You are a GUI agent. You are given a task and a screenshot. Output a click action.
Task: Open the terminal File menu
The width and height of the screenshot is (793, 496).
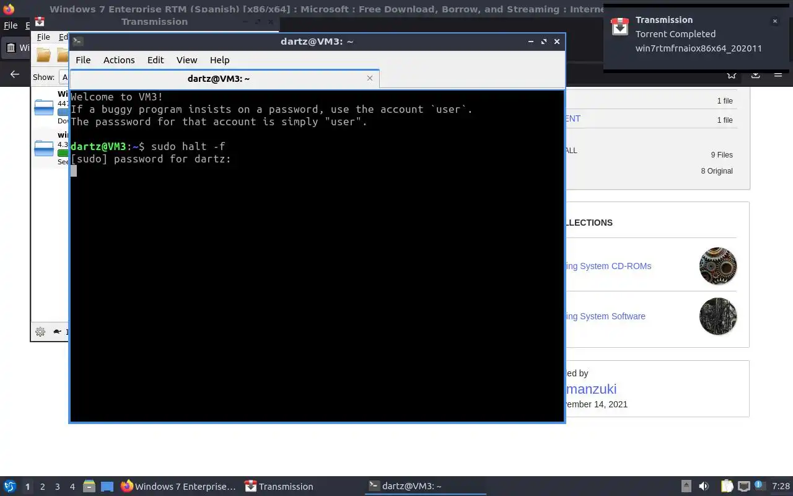tap(83, 60)
